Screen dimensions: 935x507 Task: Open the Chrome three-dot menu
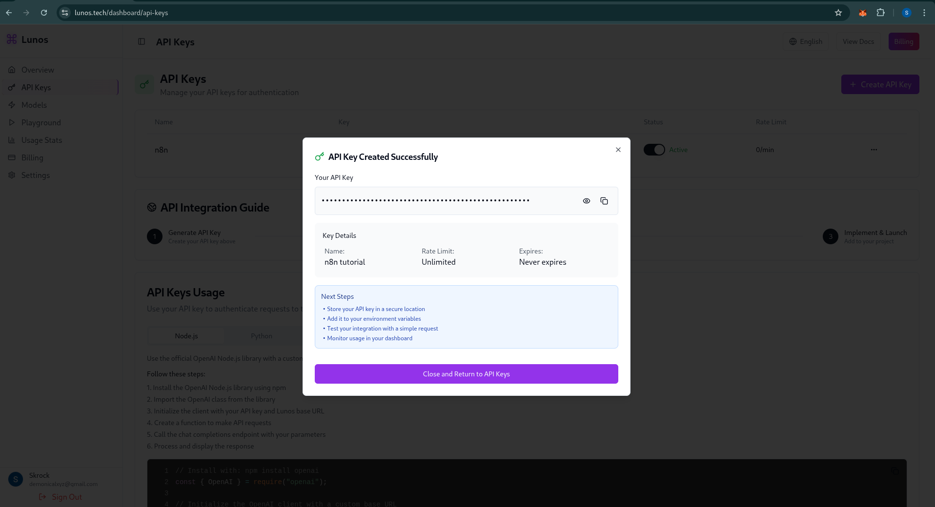pyautogui.click(x=924, y=13)
